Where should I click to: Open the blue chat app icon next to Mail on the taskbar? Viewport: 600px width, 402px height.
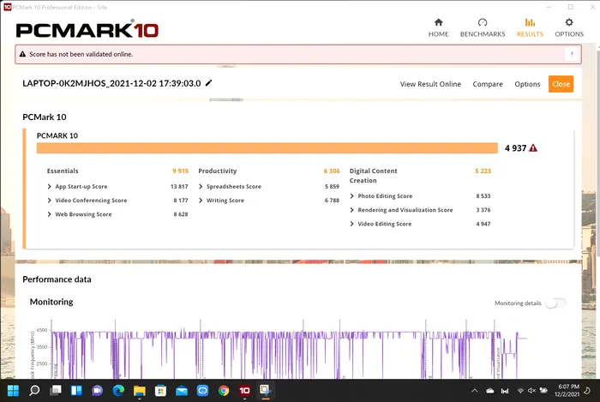pos(202,391)
